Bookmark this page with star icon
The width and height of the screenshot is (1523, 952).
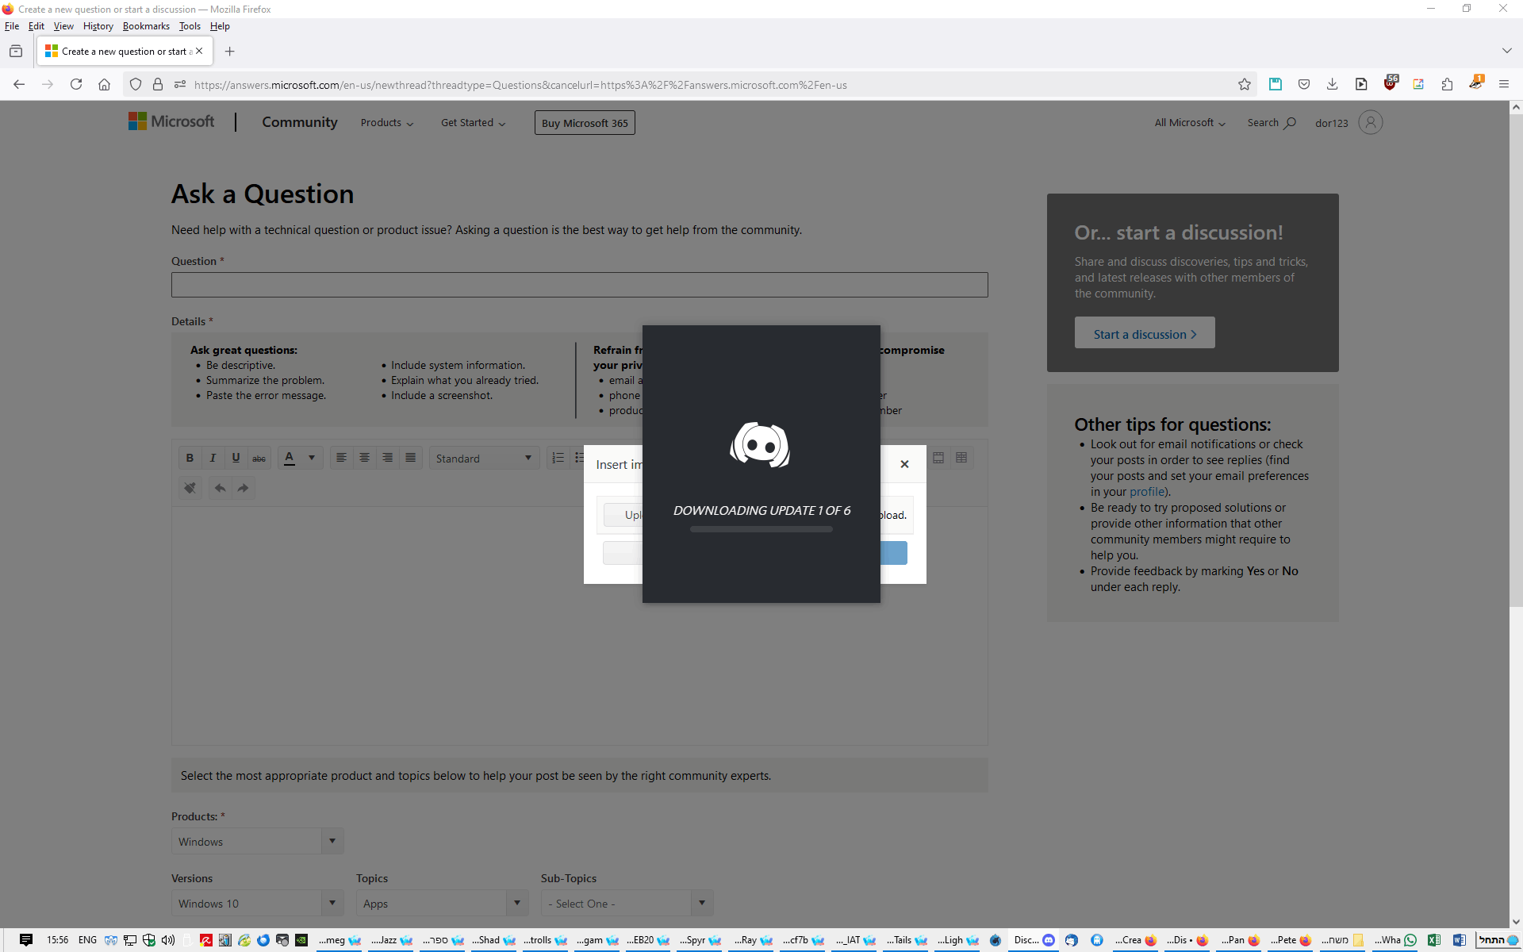click(1244, 84)
